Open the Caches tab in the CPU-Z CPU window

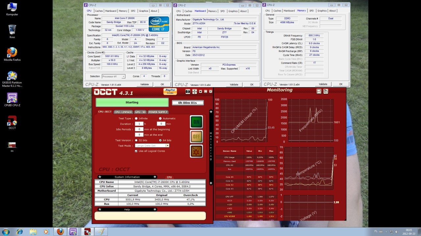pos(99,11)
